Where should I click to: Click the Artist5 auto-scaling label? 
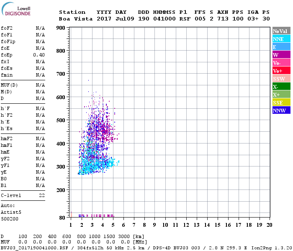pyautogui.click(x=11, y=213)
